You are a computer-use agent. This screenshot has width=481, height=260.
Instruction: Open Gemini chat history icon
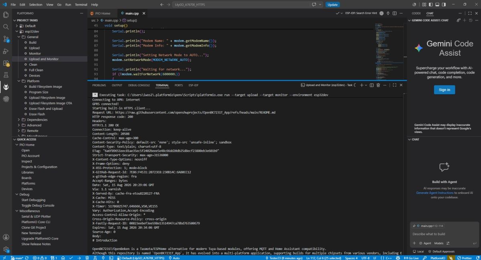[x=471, y=20]
